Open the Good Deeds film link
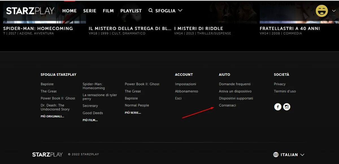Screen dimensions: 339x164 pos(93,113)
